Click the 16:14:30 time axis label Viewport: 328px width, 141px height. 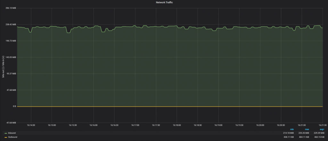(x=31, y=125)
